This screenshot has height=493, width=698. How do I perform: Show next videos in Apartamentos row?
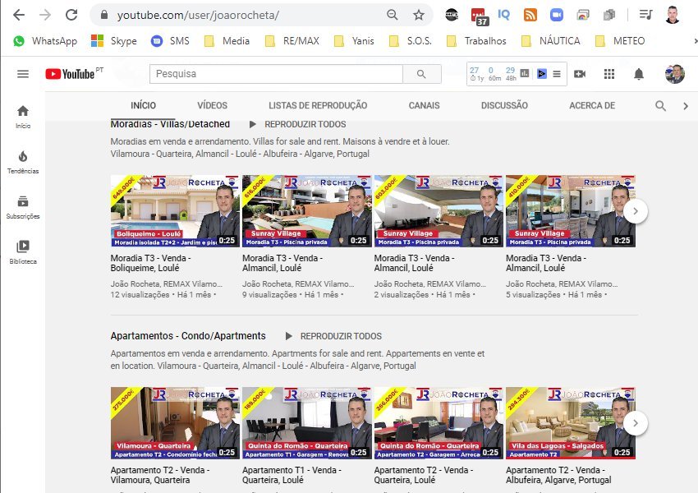pyautogui.click(x=636, y=423)
